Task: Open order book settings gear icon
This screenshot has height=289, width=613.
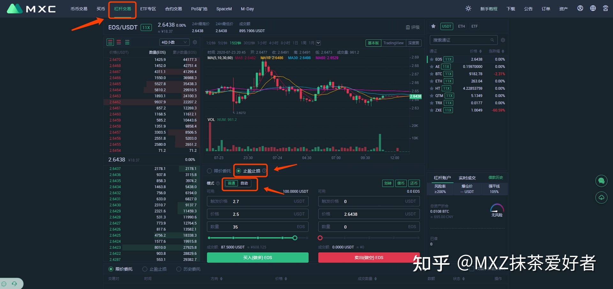Action: [195, 42]
